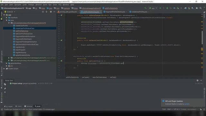The image size is (206, 116).
Task: Open the AVD Manager icon
Action: point(189,8)
